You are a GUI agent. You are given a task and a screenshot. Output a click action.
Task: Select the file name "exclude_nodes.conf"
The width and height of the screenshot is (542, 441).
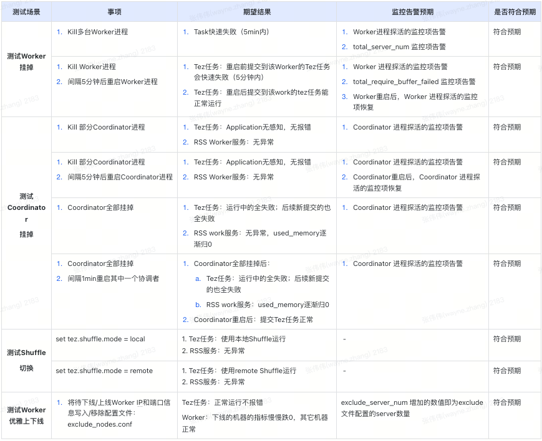click(x=100, y=424)
